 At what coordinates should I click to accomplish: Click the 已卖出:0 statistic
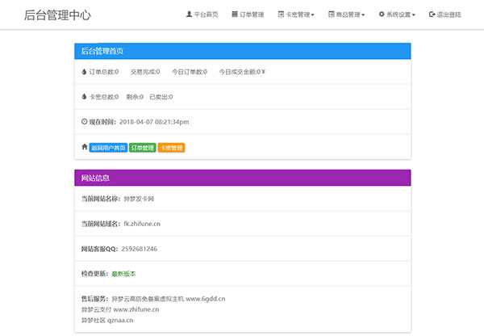point(161,97)
